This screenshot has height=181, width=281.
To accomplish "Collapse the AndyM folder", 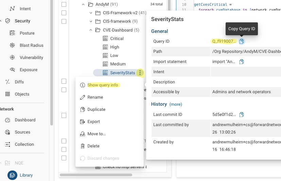I will [83, 4].
